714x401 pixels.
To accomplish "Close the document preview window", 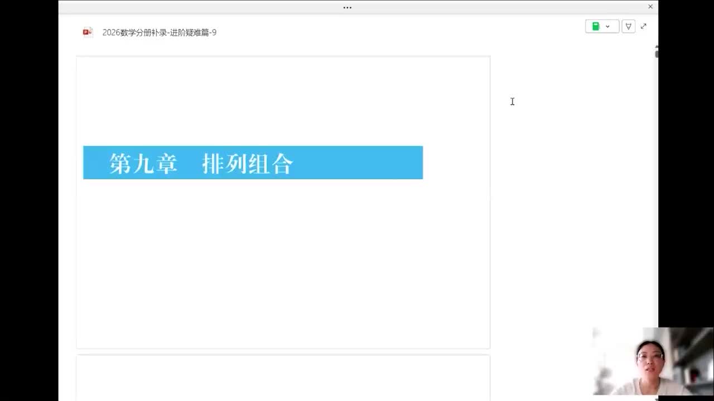I will [650, 7].
